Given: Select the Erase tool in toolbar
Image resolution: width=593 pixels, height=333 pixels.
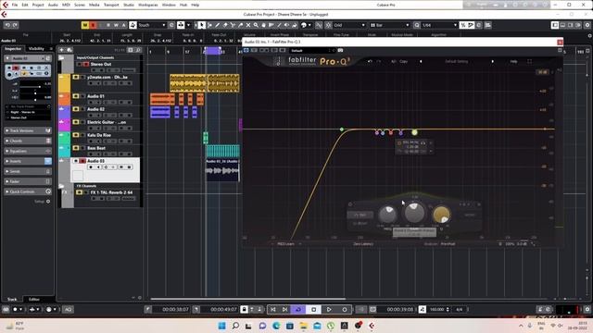Looking at the screenshot, I should (x=225, y=25).
